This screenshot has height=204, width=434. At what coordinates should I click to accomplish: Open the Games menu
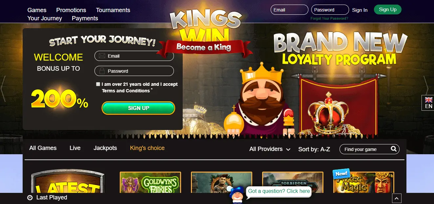(x=37, y=10)
